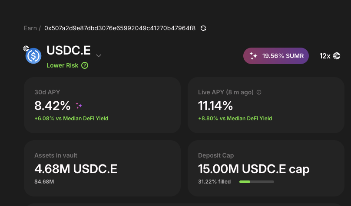Click the 19.56% SUMR rewards badge

click(276, 56)
